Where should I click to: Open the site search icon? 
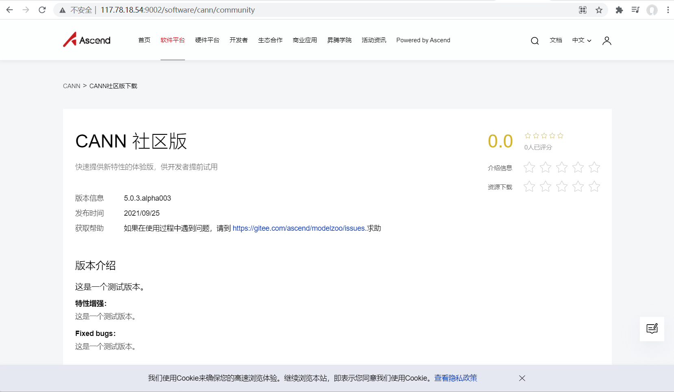(535, 41)
